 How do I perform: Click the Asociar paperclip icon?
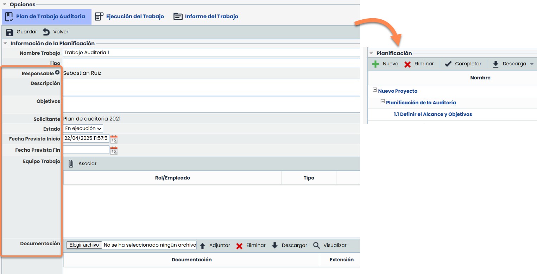point(71,164)
